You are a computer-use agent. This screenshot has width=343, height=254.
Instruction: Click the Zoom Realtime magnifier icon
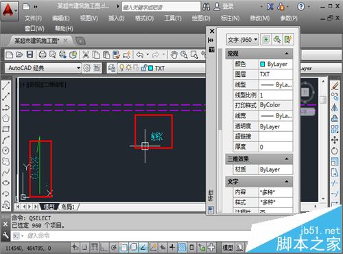tap(184, 55)
